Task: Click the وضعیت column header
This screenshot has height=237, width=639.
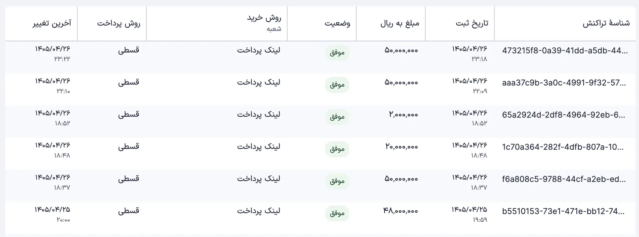Action: tap(337, 24)
